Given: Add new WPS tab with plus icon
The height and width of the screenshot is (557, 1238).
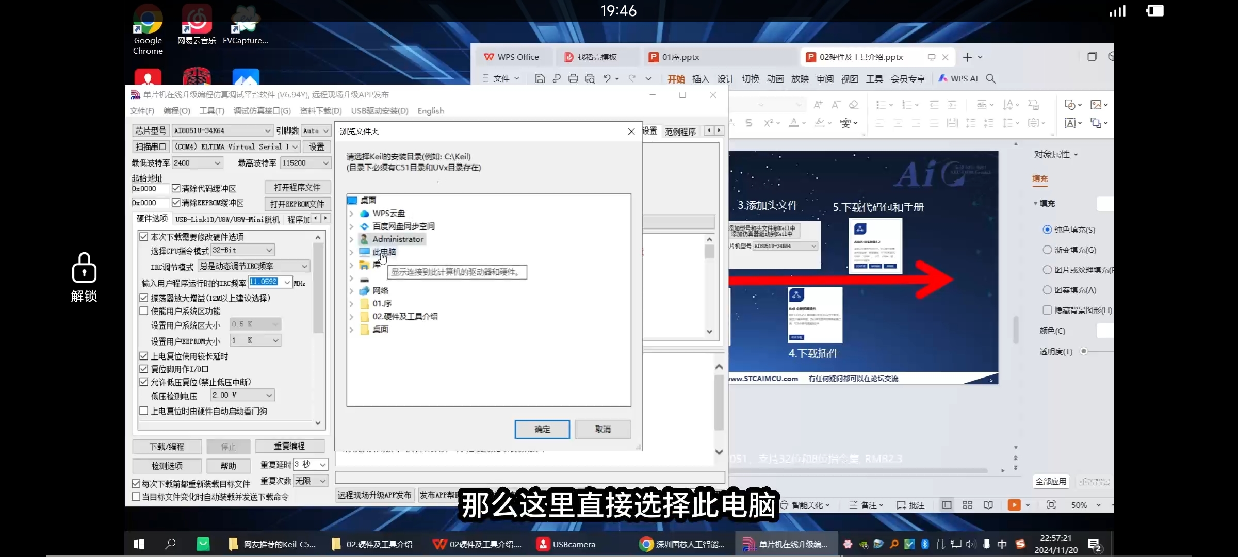Looking at the screenshot, I should coord(967,57).
